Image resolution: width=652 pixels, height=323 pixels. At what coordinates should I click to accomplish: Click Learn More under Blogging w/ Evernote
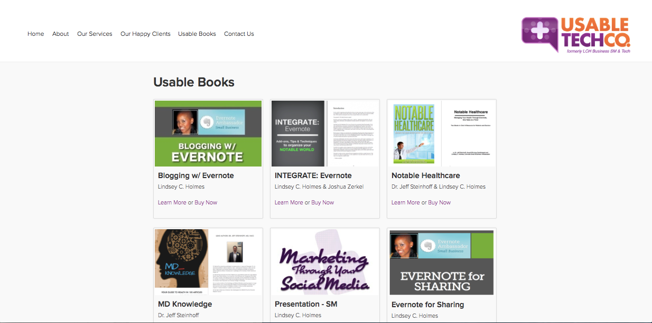(x=172, y=202)
